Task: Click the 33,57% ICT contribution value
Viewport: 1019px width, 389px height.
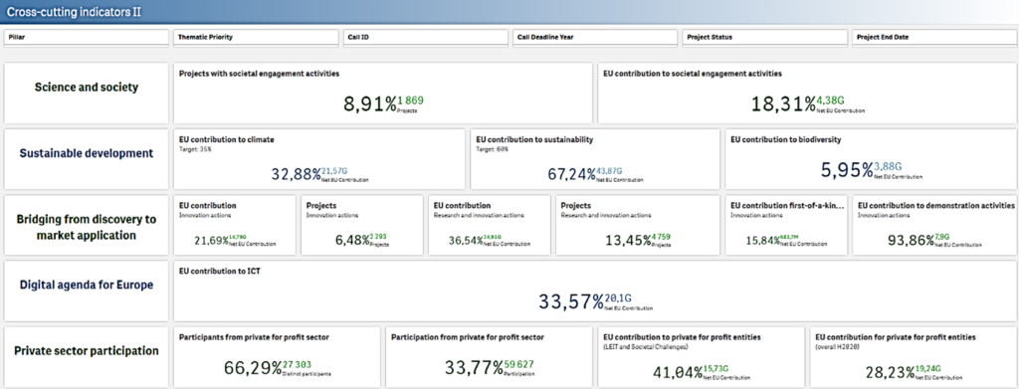Action: 571,302
